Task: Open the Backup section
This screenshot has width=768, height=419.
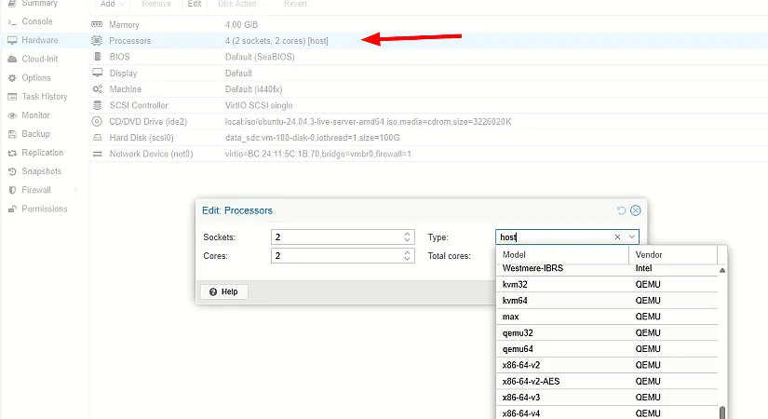Action: (35, 134)
